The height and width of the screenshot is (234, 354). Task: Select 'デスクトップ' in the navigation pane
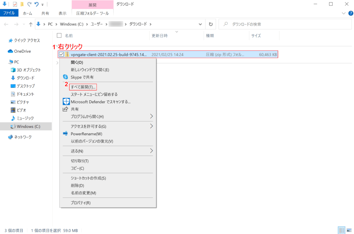[25, 86]
